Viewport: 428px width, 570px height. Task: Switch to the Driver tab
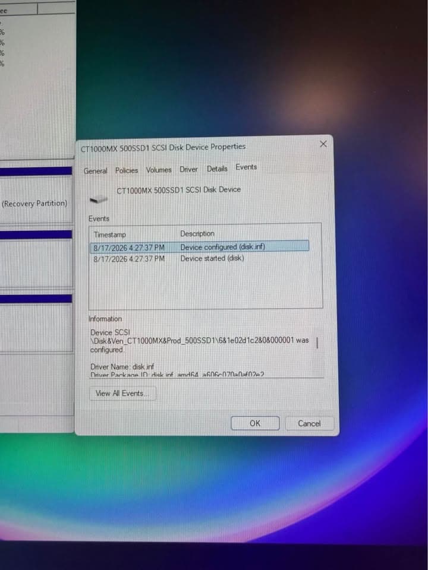pyautogui.click(x=188, y=169)
